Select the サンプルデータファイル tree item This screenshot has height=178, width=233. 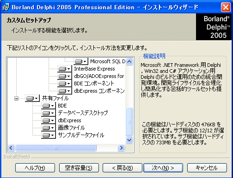pyautogui.click(x=81, y=135)
